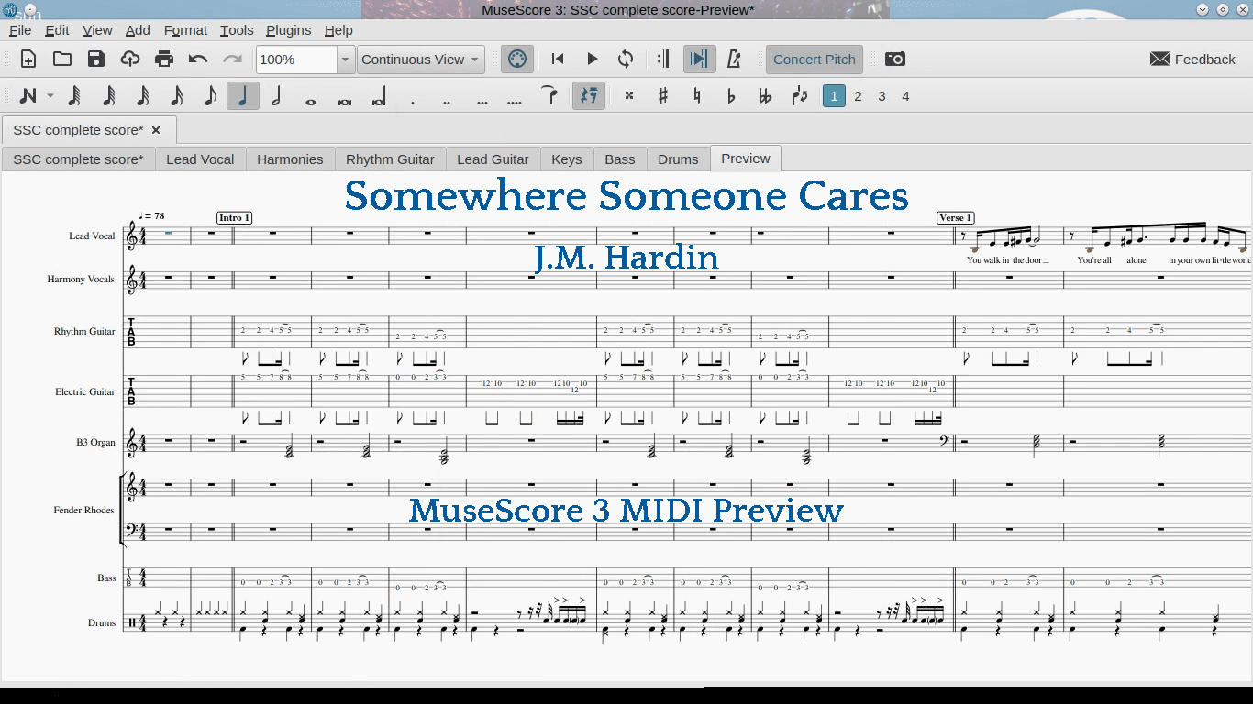Toggle note input mode N icon
This screenshot has height=704, width=1253.
click(x=28, y=96)
